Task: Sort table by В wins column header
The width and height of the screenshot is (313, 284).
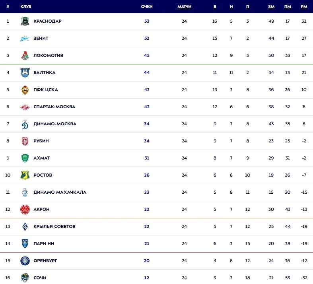Action: (215, 7)
